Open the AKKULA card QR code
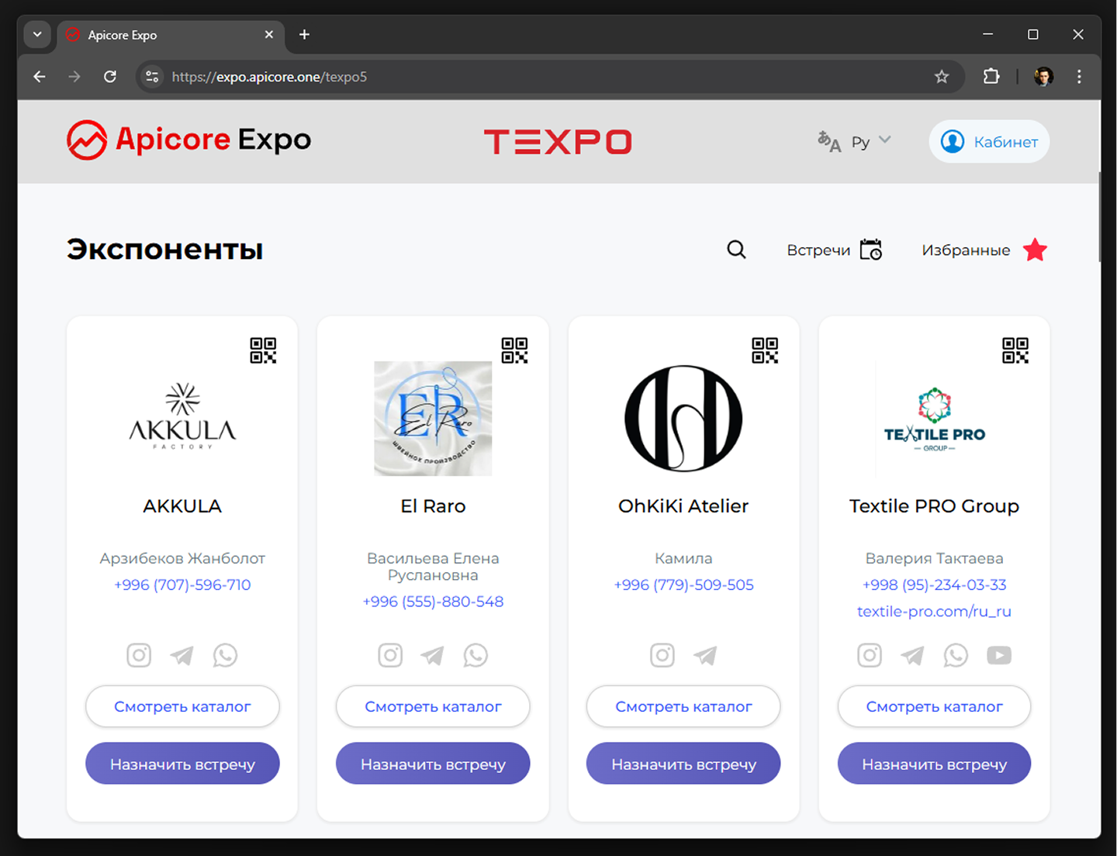1117x856 pixels. (x=263, y=350)
